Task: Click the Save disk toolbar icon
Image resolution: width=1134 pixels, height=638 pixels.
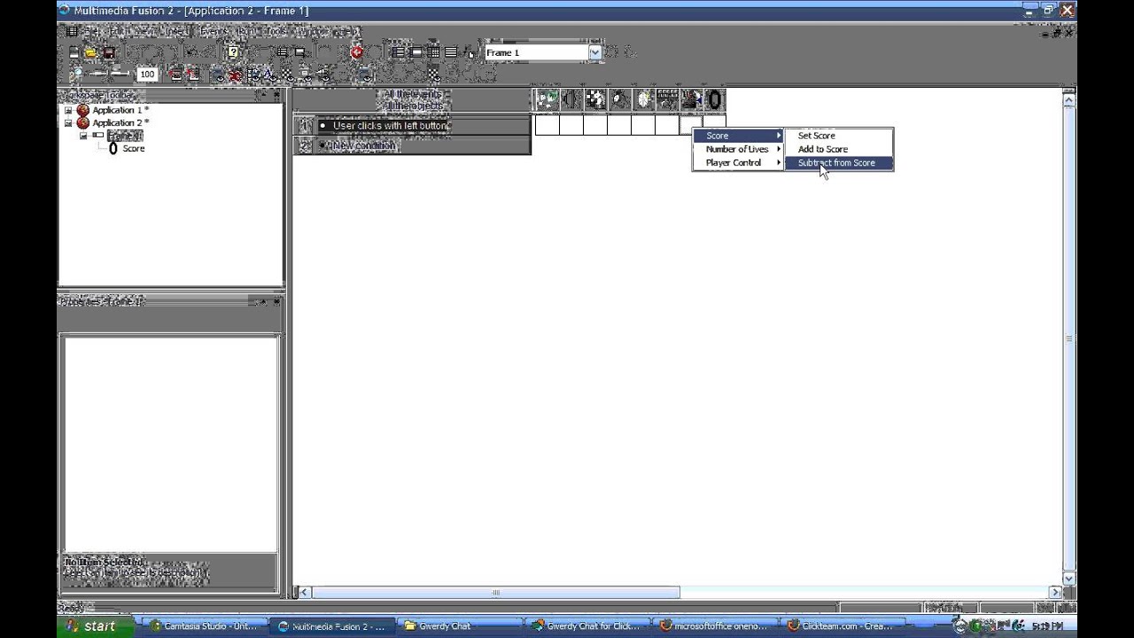Action: click(108, 52)
